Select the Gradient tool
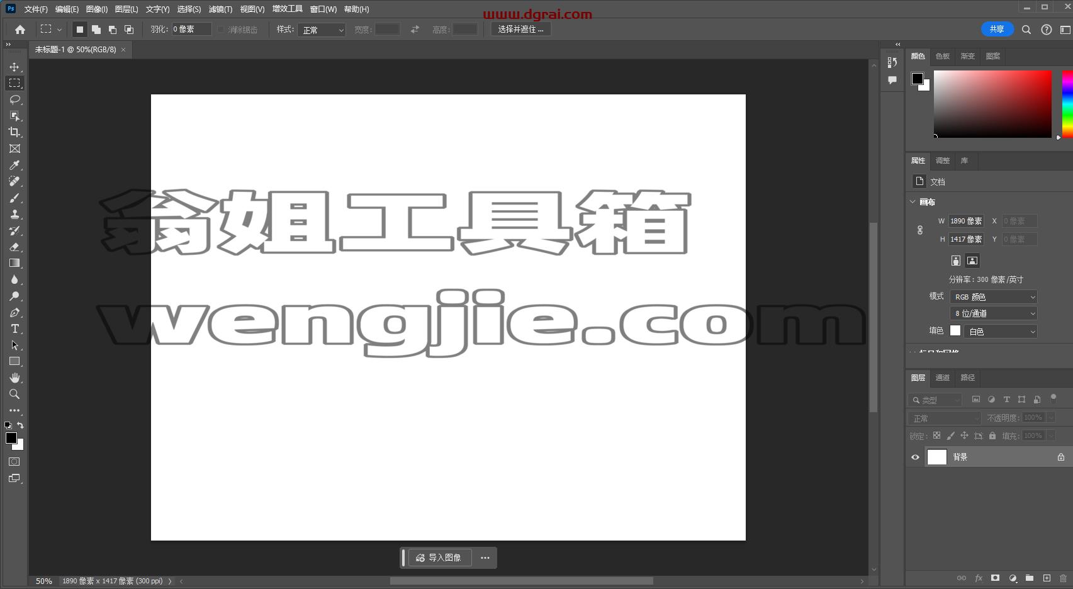The width and height of the screenshot is (1073, 589). pyautogui.click(x=14, y=263)
